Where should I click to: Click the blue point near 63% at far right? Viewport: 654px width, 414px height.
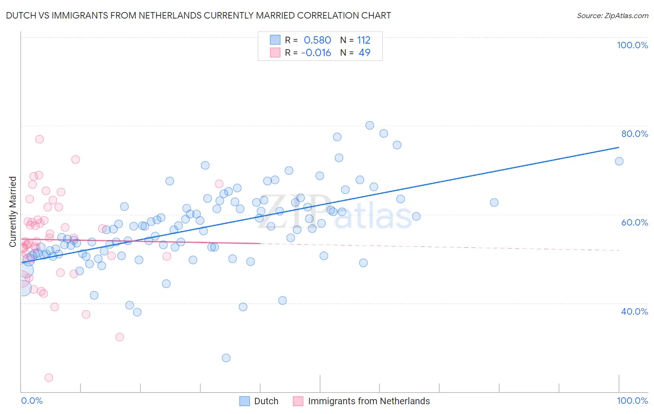[x=494, y=202]
